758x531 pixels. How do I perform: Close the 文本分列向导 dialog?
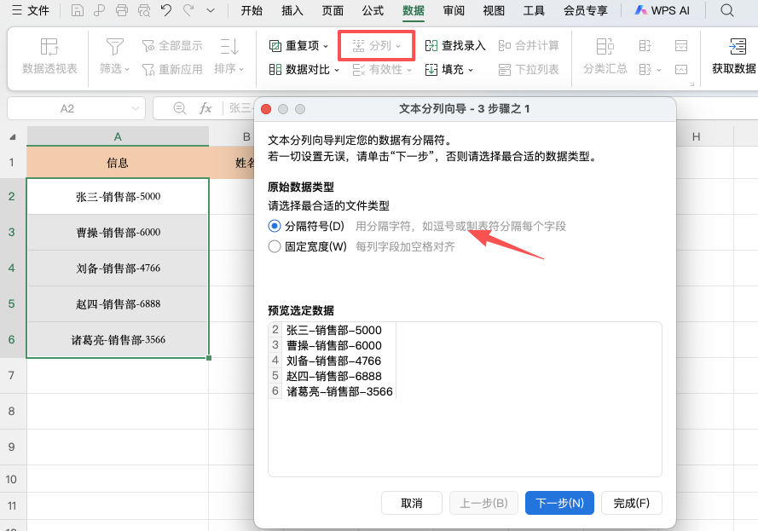tap(266, 109)
